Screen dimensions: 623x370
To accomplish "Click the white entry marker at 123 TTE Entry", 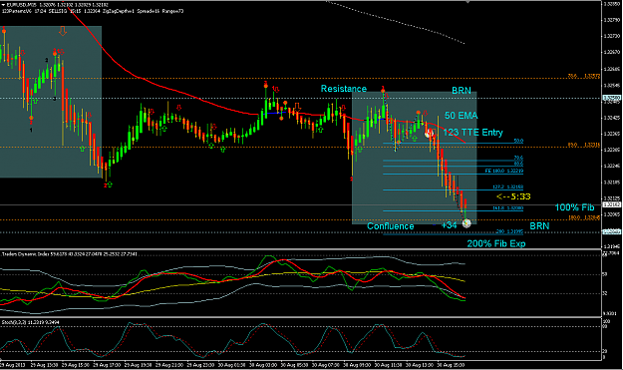I will (429, 134).
